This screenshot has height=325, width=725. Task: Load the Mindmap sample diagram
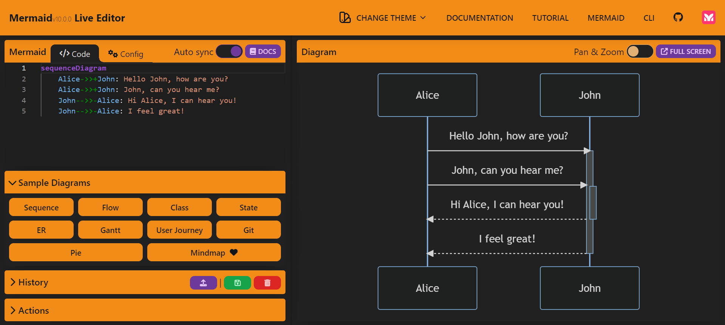(x=214, y=252)
